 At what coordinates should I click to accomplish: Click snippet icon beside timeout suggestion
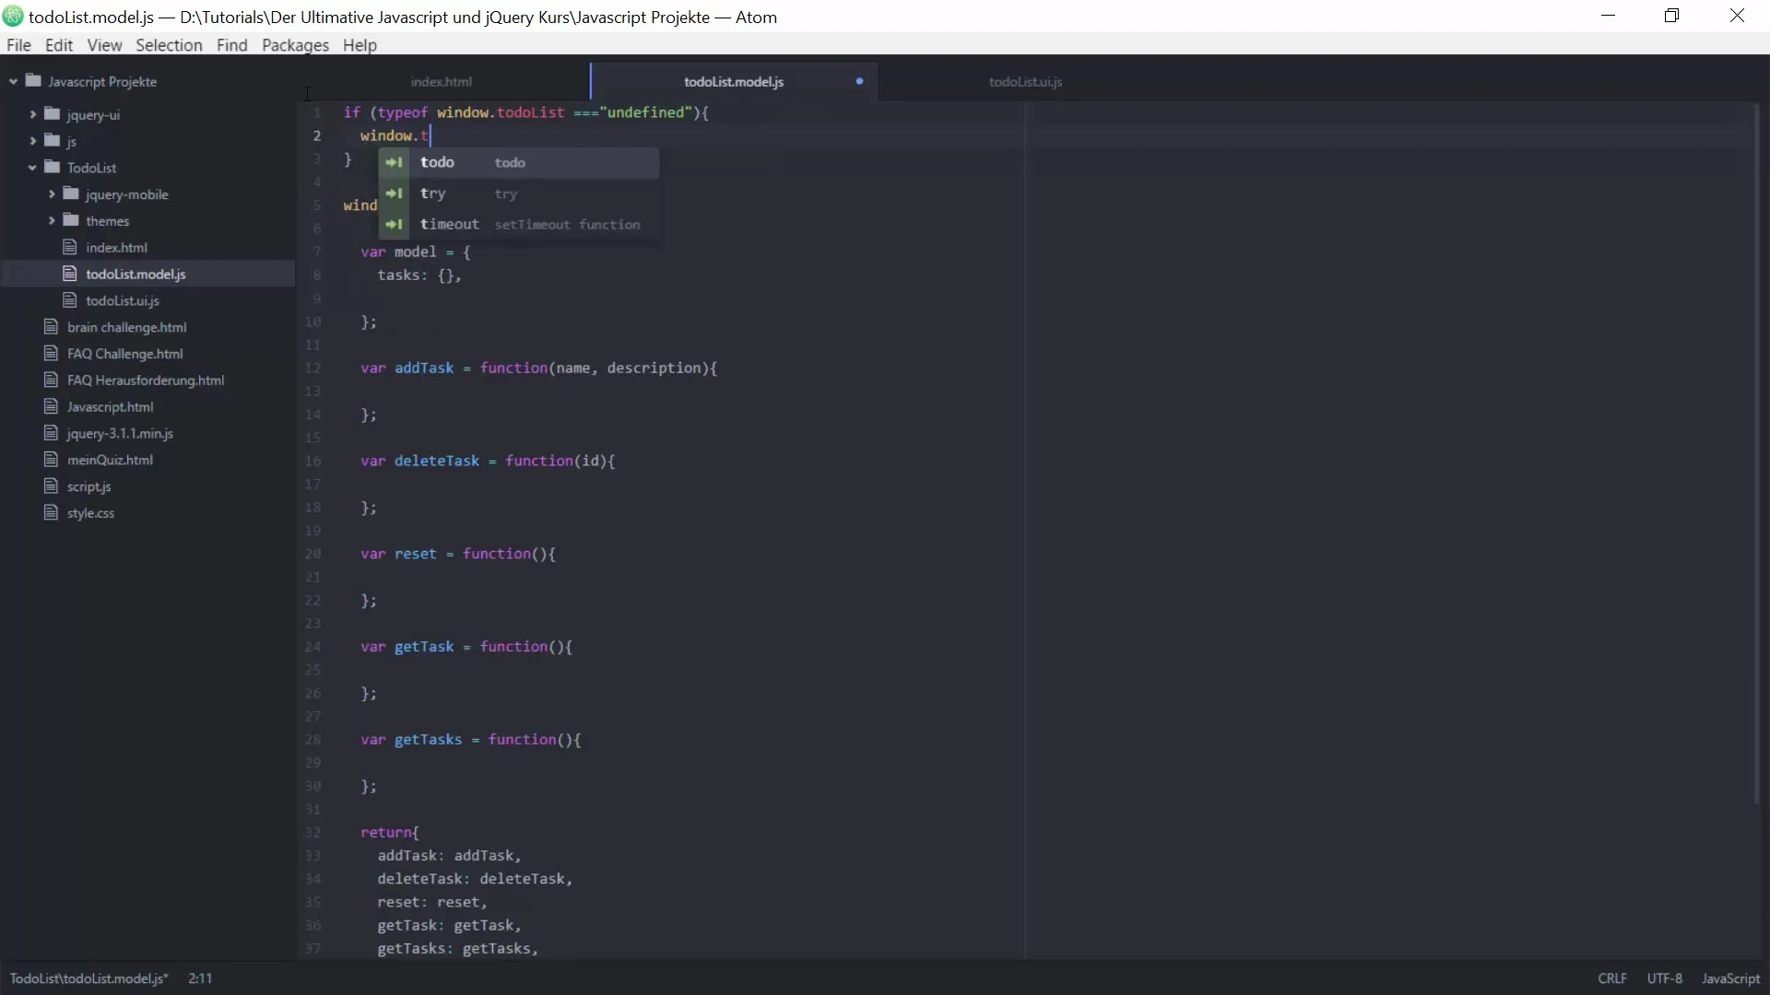[394, 225]
